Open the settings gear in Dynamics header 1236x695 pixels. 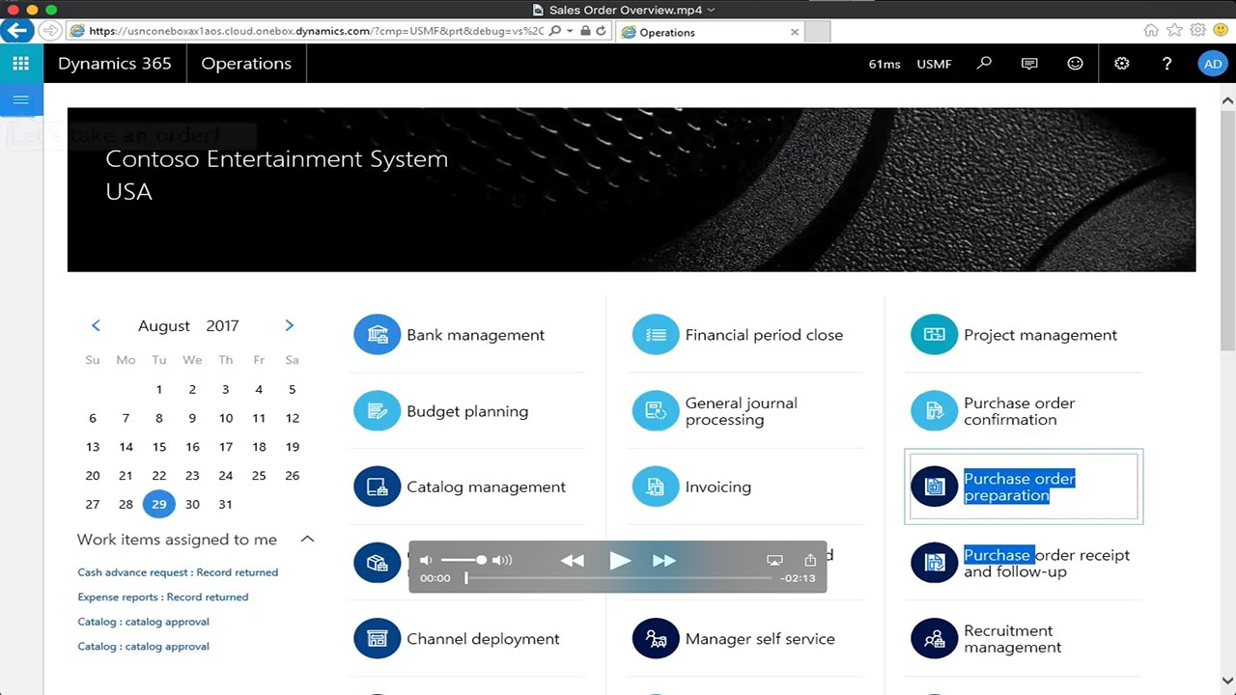point(1121,64)
